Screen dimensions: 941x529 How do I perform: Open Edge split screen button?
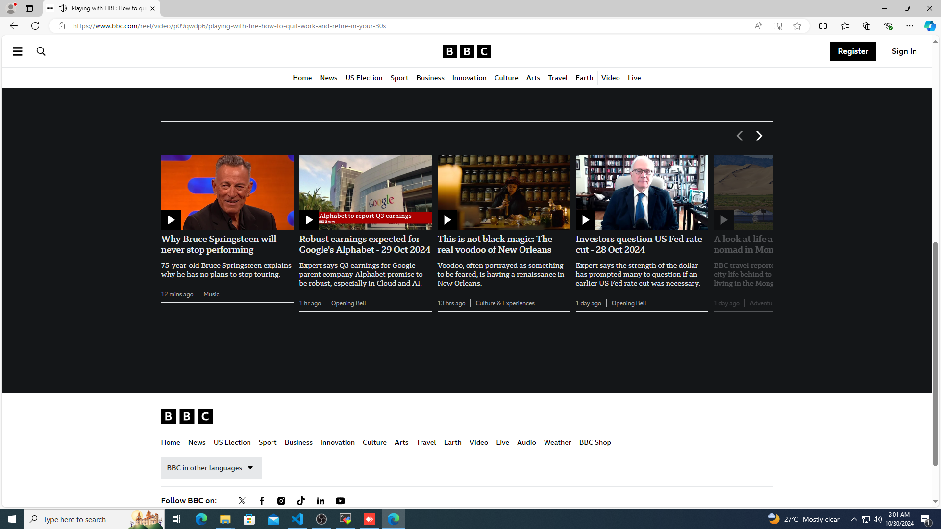[823, 26]
